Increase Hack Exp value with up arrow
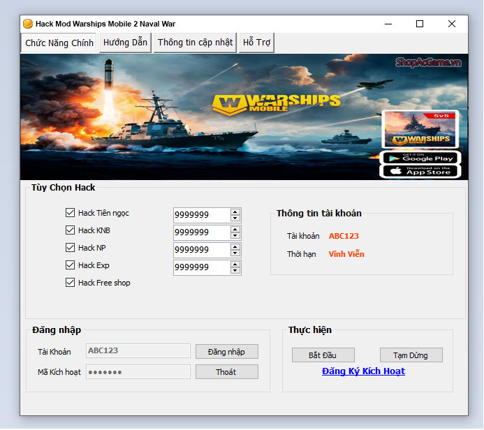The height and width of the screenshot is (430, 484). point(235,265)
